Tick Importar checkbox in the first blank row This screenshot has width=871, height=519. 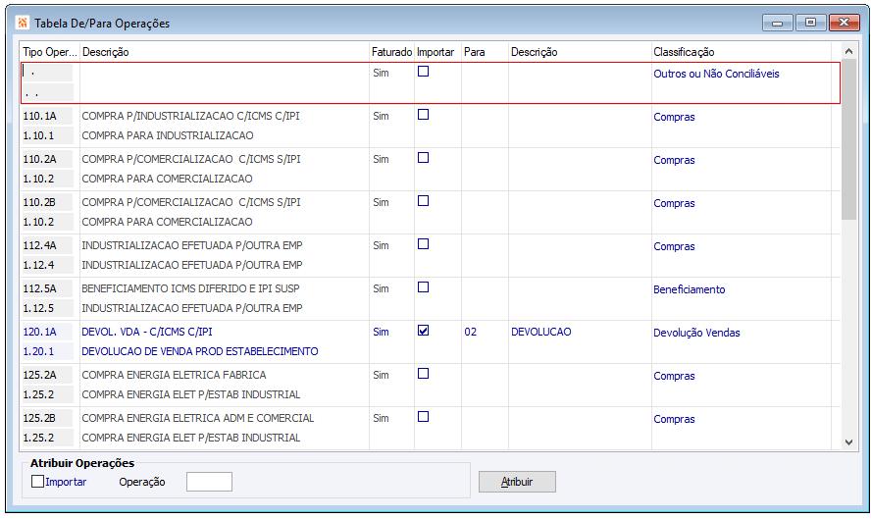[424, 71]
